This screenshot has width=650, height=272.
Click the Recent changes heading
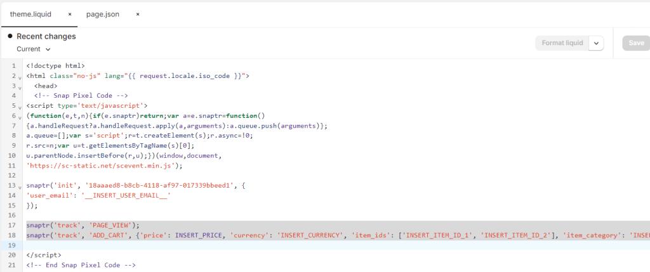[x=46, y=36]
